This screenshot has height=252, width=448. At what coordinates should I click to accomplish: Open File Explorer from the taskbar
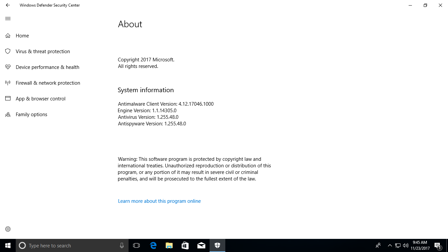tap(169, 245)
